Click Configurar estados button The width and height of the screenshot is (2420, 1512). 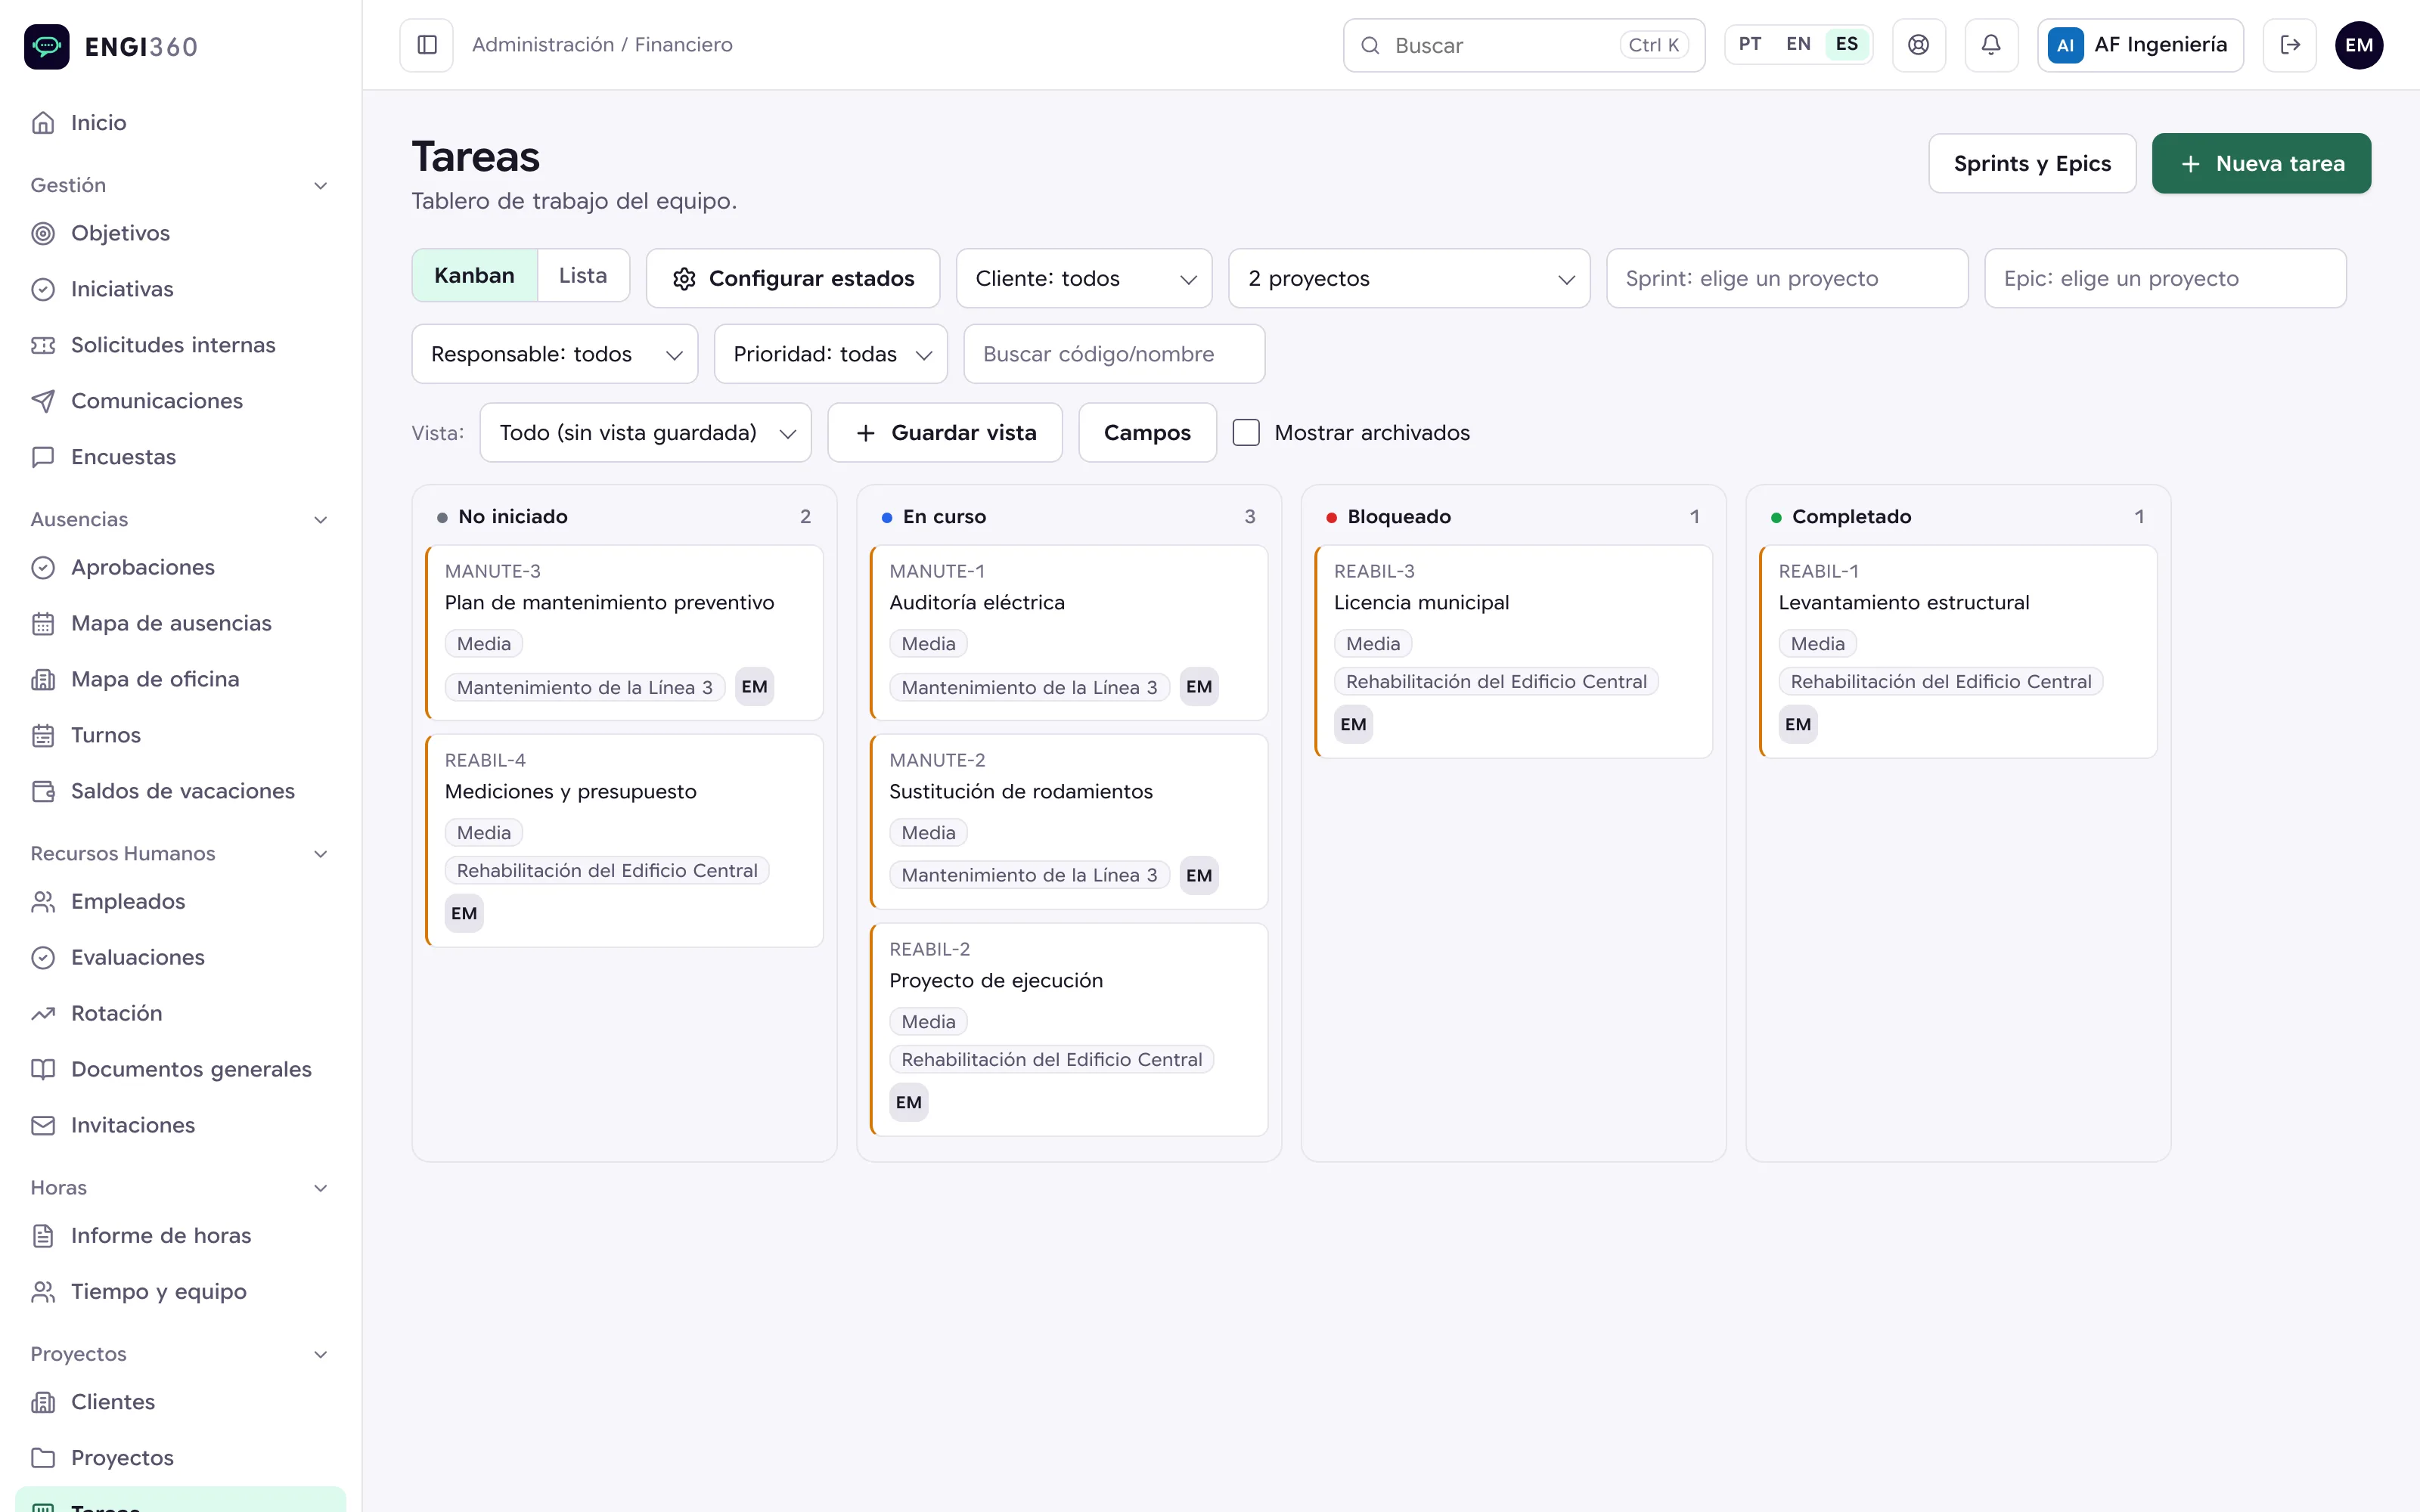tap(793, 278)
